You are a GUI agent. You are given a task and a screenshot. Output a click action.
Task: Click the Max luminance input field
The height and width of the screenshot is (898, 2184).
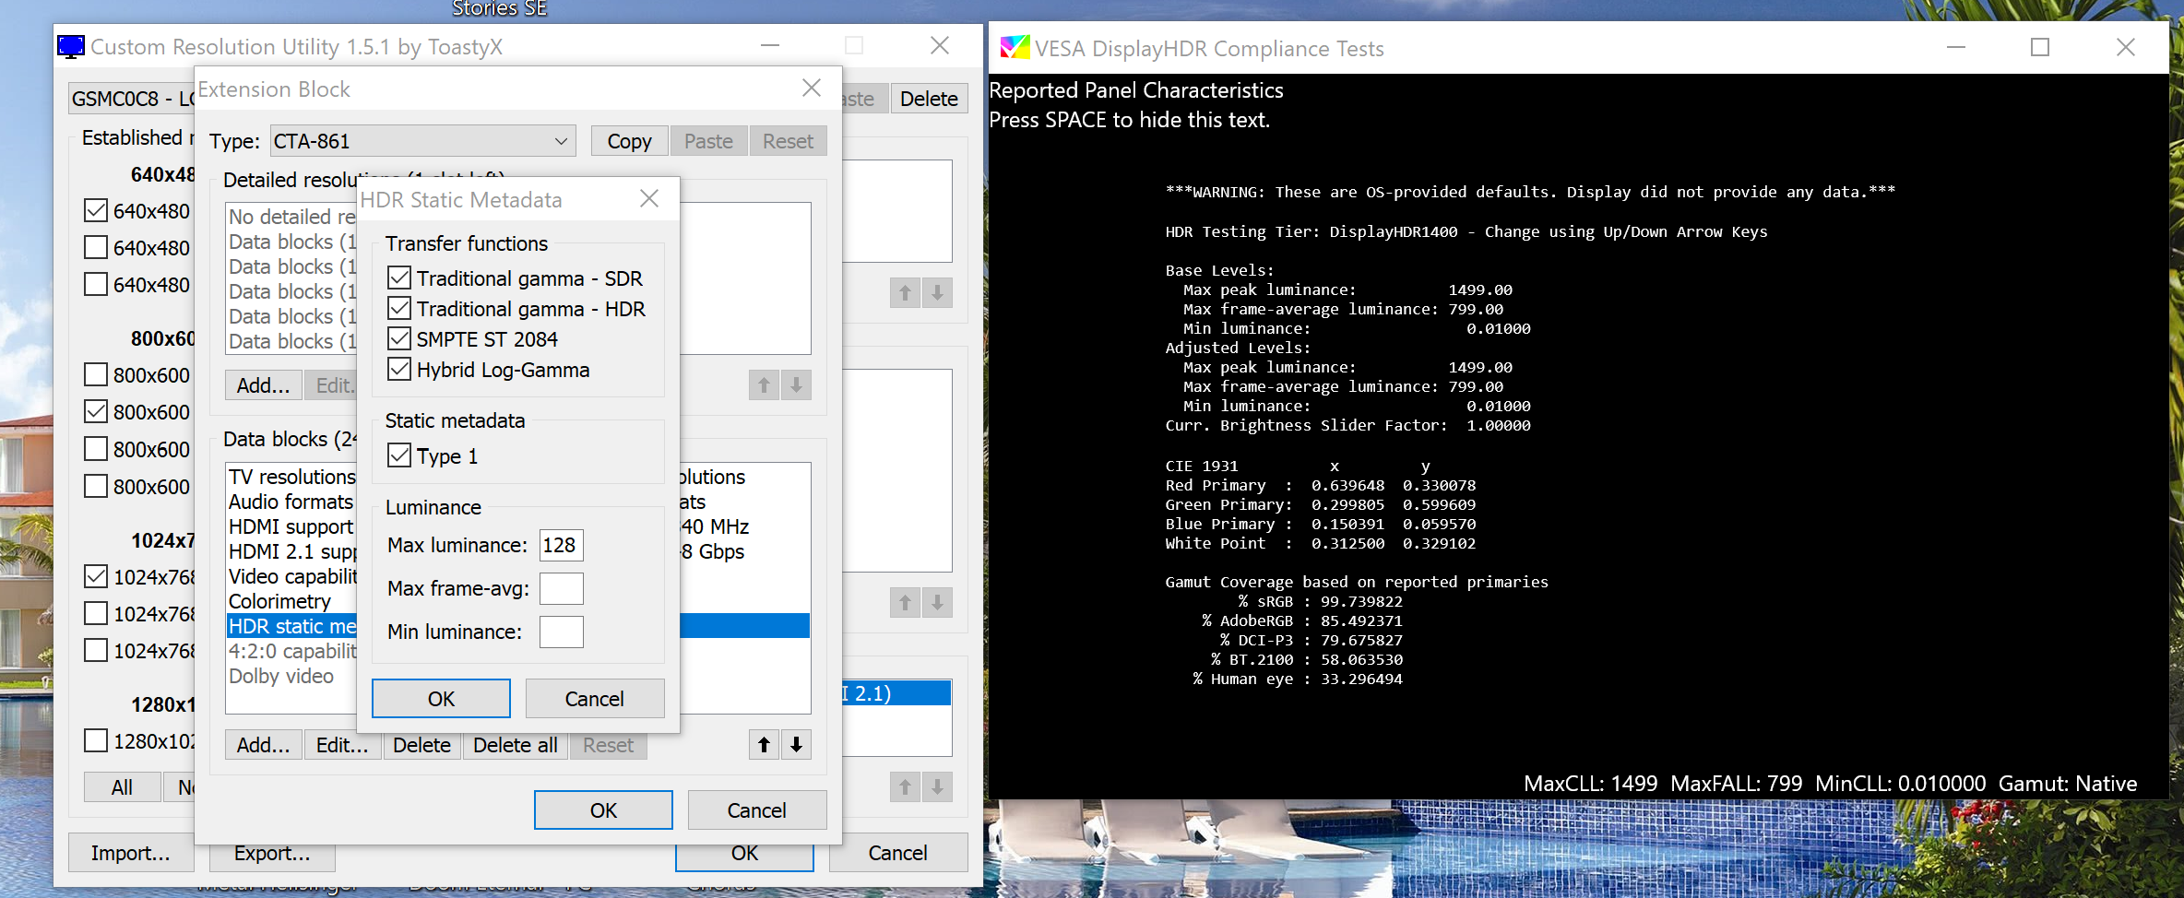(561, 545)
